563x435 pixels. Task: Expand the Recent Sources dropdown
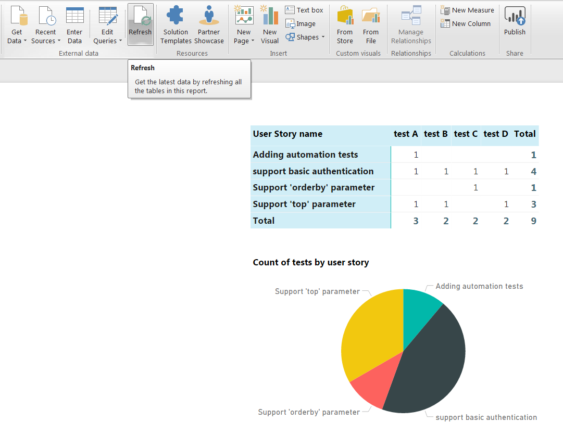coord(46,41)
